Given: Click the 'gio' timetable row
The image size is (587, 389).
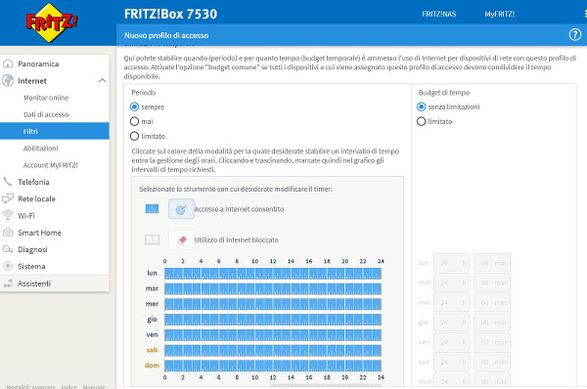Looking at the screenshot, I should click(273, 320).
